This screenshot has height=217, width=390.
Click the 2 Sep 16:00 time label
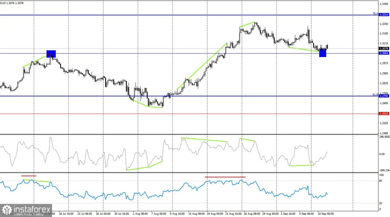click(288, 214)
